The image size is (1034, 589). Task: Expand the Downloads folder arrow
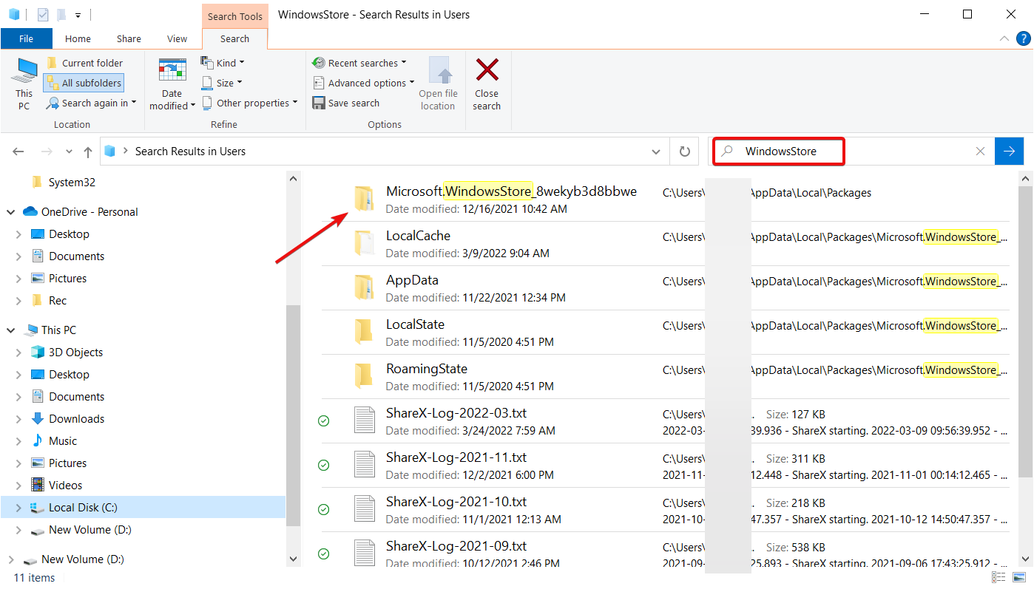coord(18,419)
